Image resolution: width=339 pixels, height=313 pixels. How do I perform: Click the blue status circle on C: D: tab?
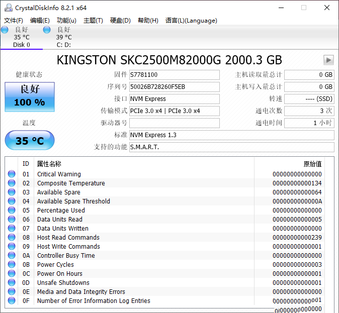(47, 30)
